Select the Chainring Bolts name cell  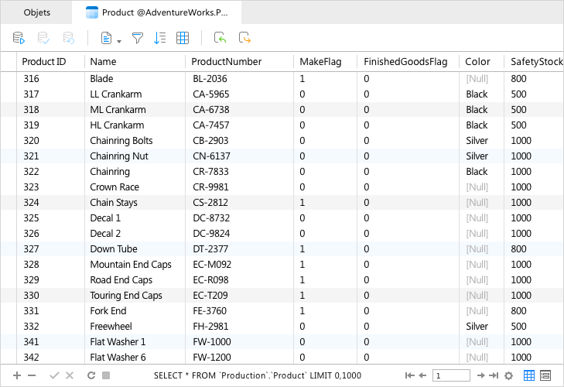click(121, 140)
